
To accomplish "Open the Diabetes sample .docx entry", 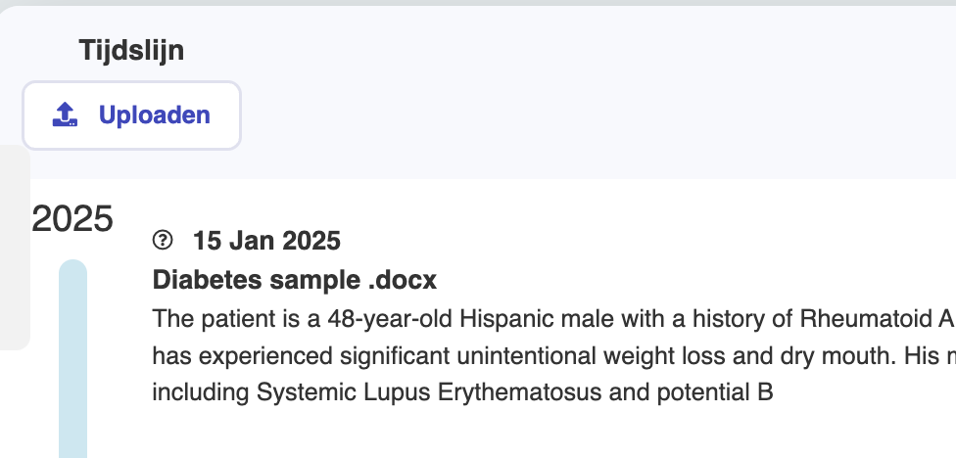I will [x=294, y=280].
